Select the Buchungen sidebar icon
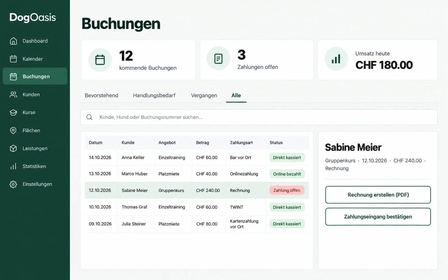 click(x=13, y=76)
